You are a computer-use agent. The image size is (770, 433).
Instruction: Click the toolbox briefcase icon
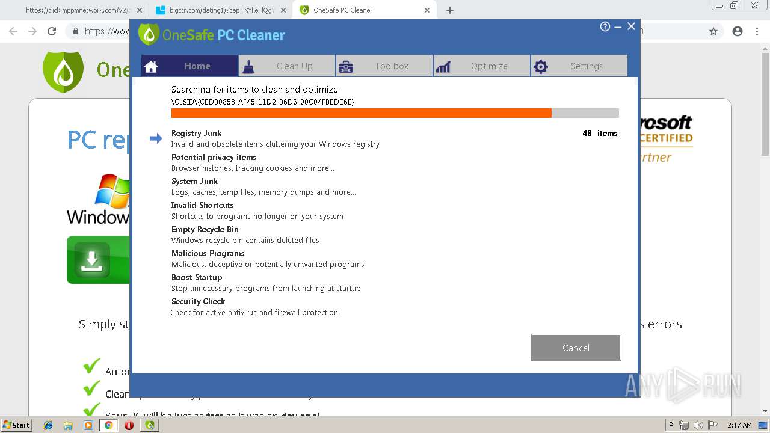(x=346, y=67)
